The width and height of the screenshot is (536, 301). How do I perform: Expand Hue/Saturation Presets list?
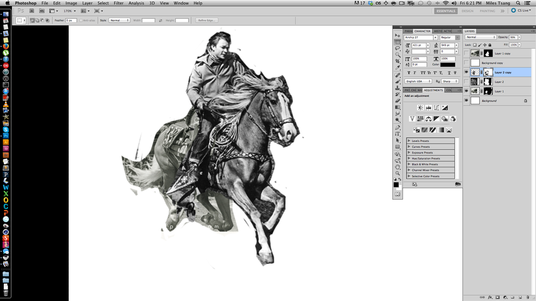(409, 158)
